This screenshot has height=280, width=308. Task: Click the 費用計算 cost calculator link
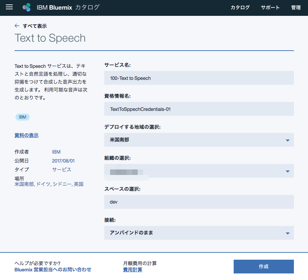point(132,270)
